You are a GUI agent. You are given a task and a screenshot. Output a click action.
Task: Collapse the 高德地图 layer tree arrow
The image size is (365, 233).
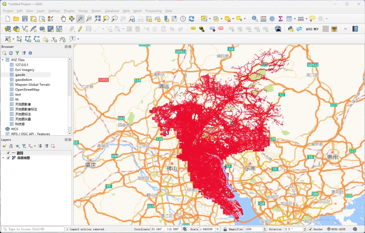click(x=3, y=158)
